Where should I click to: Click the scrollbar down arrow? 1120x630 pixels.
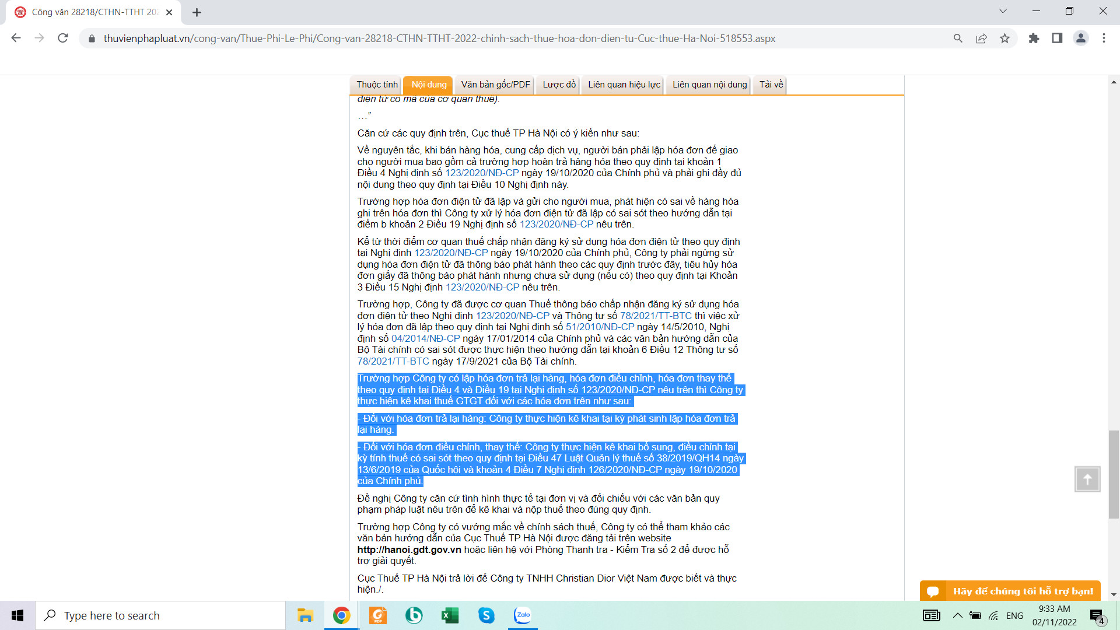[x=1114, y=594]
